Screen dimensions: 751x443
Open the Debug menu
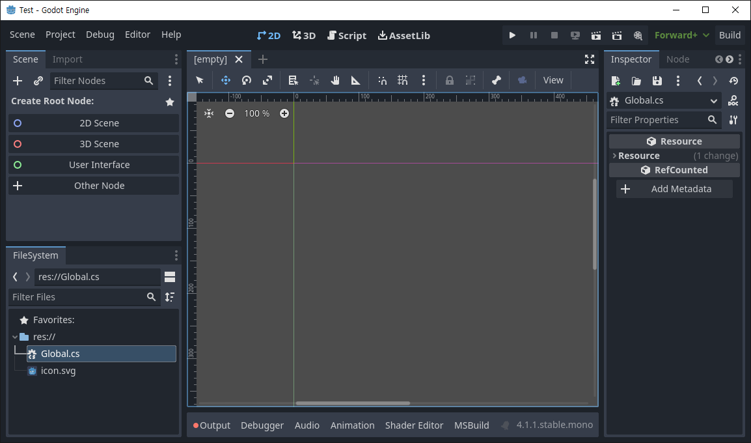(x=100, y=35)
